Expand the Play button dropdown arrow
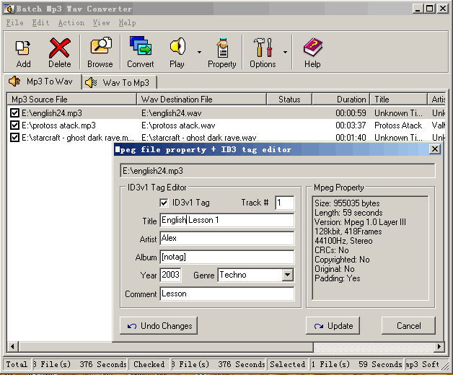This screenshot has height=375, width=453. [x=199, y=53]
